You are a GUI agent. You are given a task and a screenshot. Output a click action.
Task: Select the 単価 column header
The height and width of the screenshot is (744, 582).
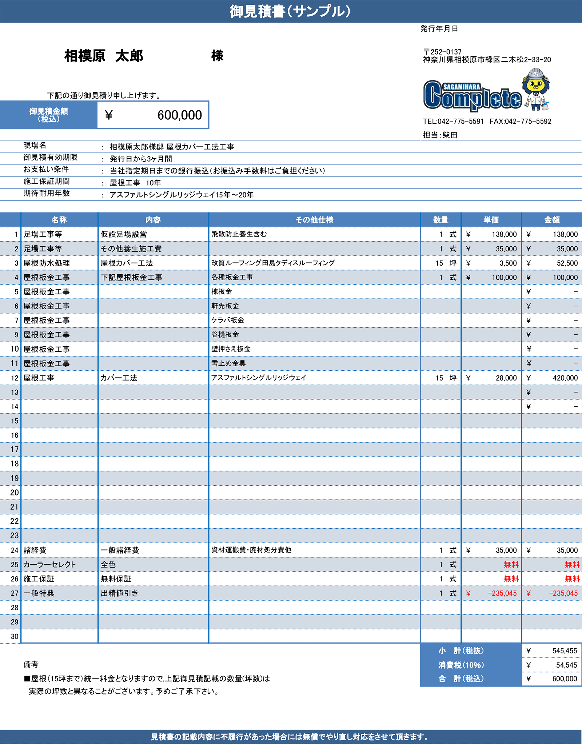pyautogui.click(x=491, y=220)
